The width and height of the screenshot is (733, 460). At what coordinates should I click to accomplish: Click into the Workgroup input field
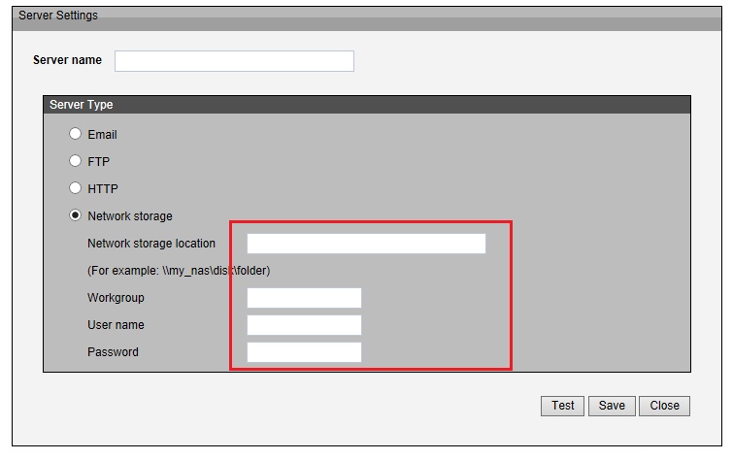(x=304, y=298)
